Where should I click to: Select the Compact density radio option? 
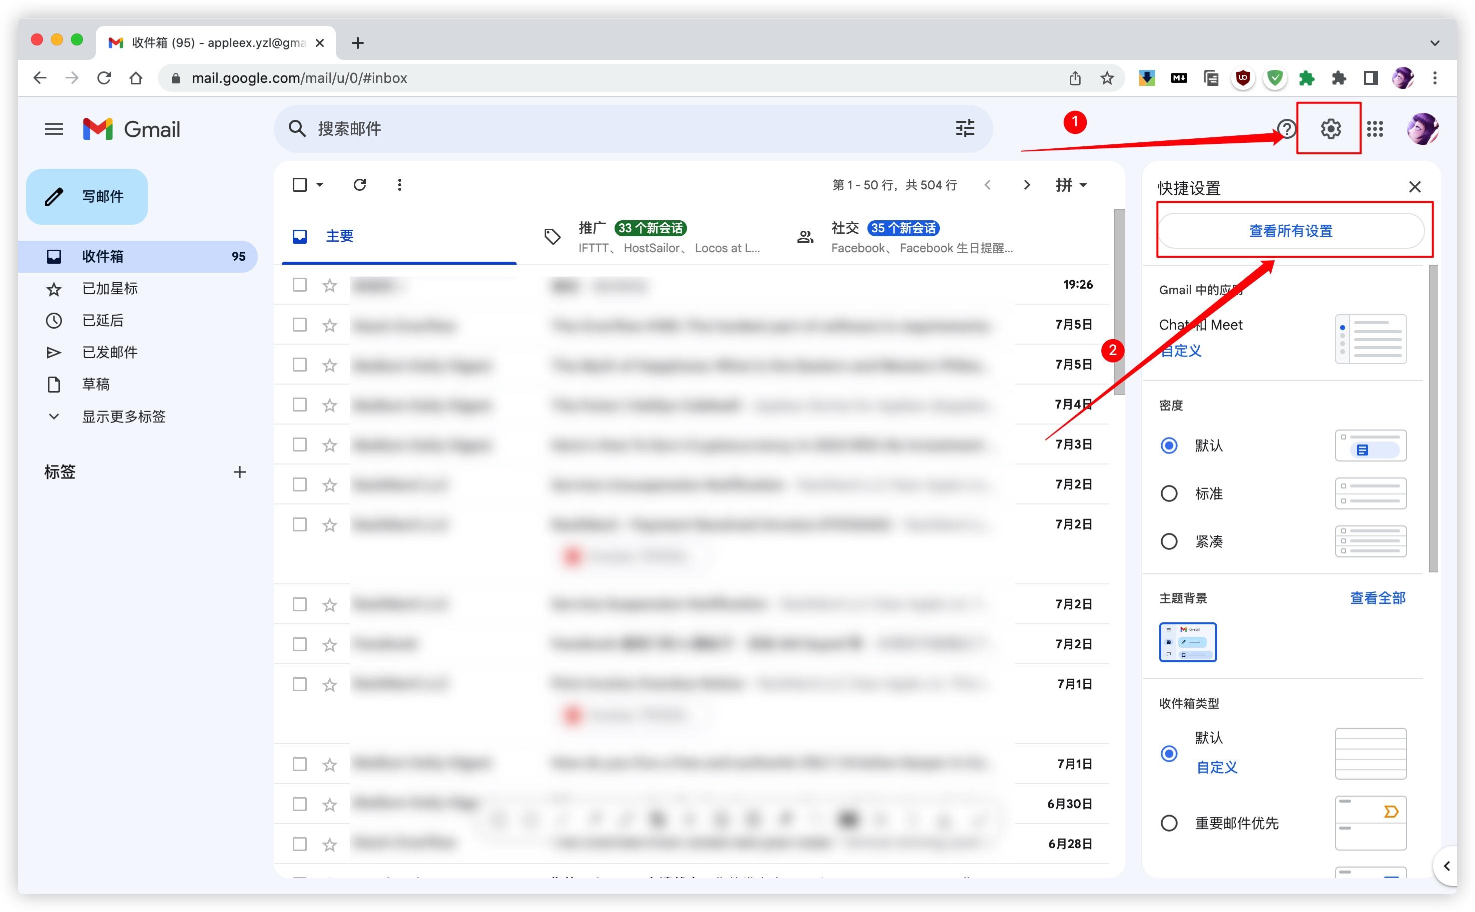coord(1169,541)
